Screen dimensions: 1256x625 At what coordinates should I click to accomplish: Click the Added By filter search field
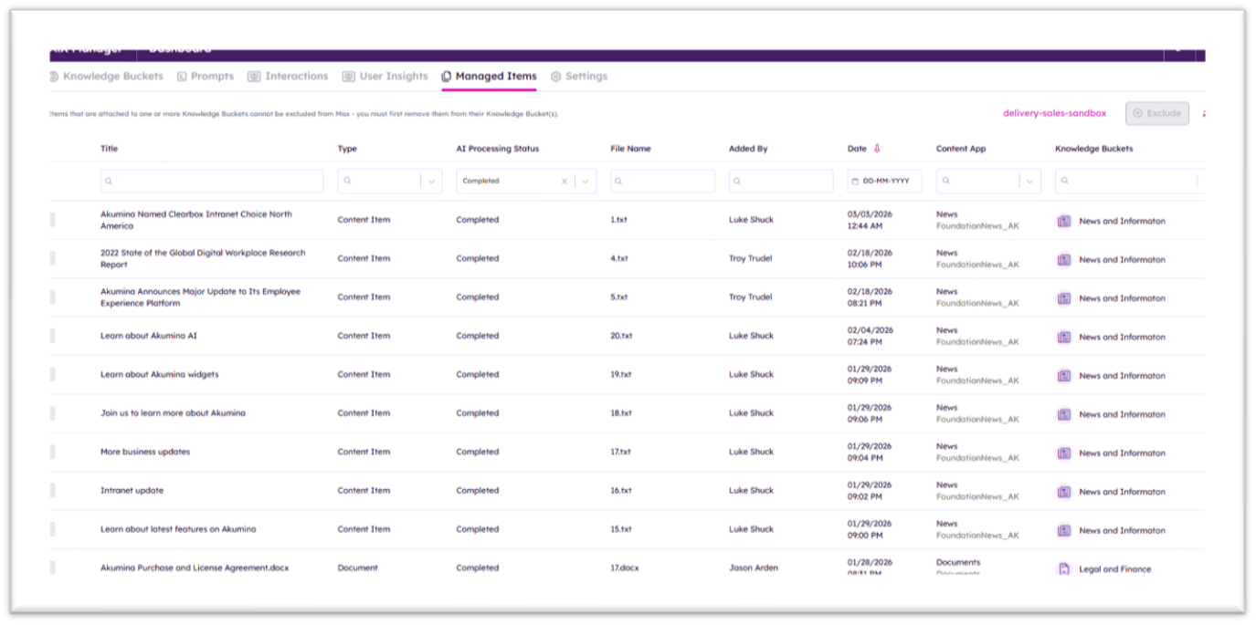click(781, 181)
